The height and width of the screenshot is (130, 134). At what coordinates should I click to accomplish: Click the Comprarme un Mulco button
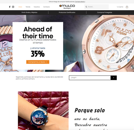coord(38,62)
